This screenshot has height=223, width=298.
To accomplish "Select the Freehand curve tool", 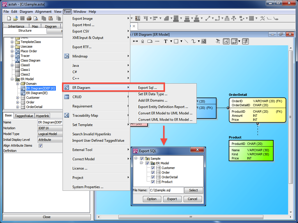I will point(194,41).
